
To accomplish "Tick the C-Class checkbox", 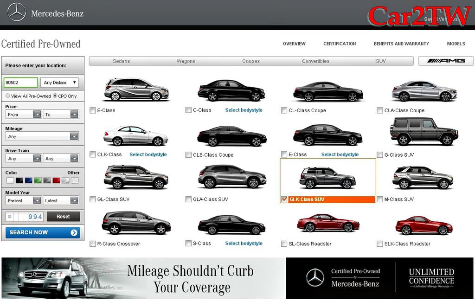I will click(188, 110).
